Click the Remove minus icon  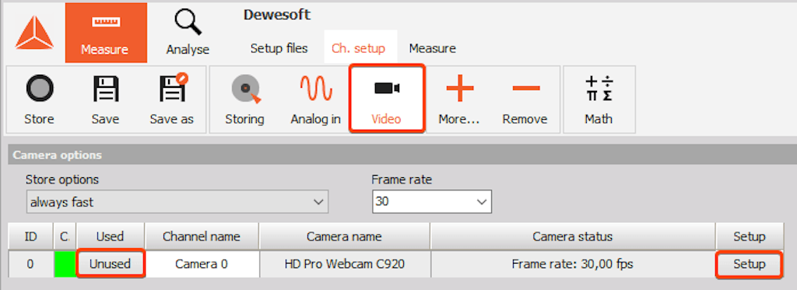click(525, 89)
